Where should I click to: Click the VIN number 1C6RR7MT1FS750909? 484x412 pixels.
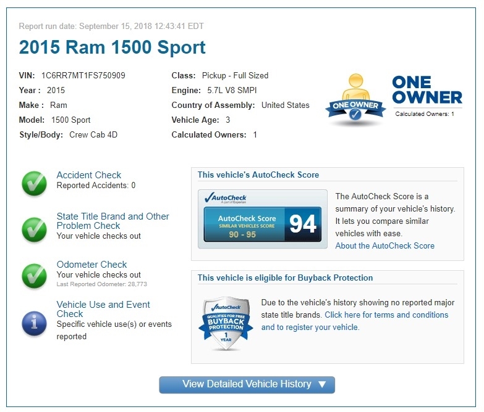pos(83,76)
